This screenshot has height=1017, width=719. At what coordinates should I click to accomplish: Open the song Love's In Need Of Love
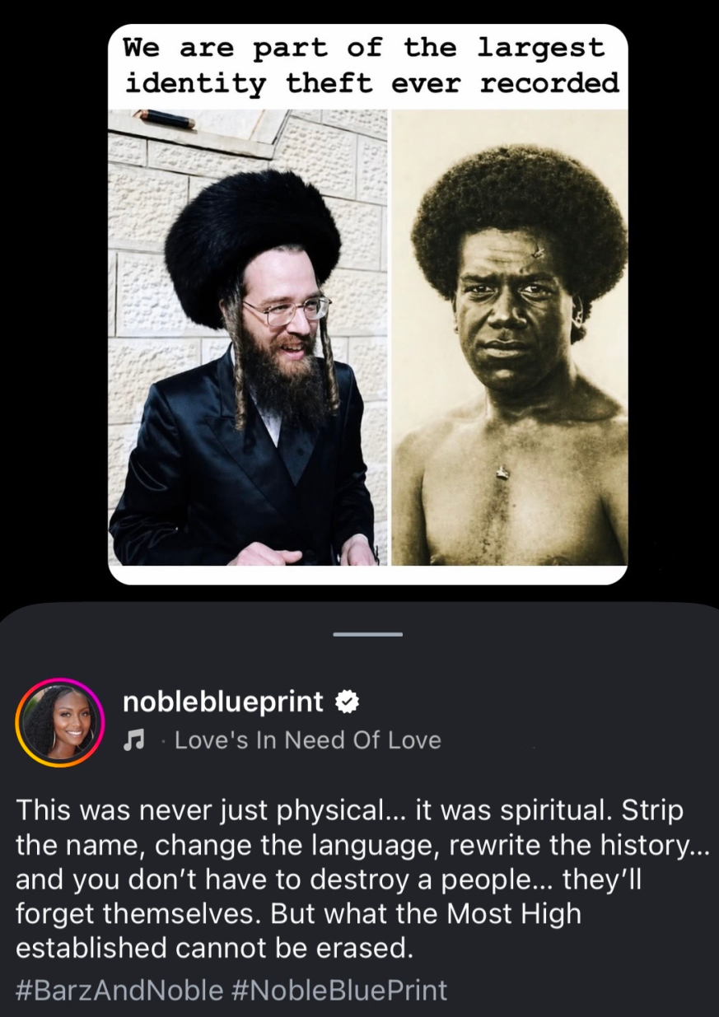pos(308,740)
